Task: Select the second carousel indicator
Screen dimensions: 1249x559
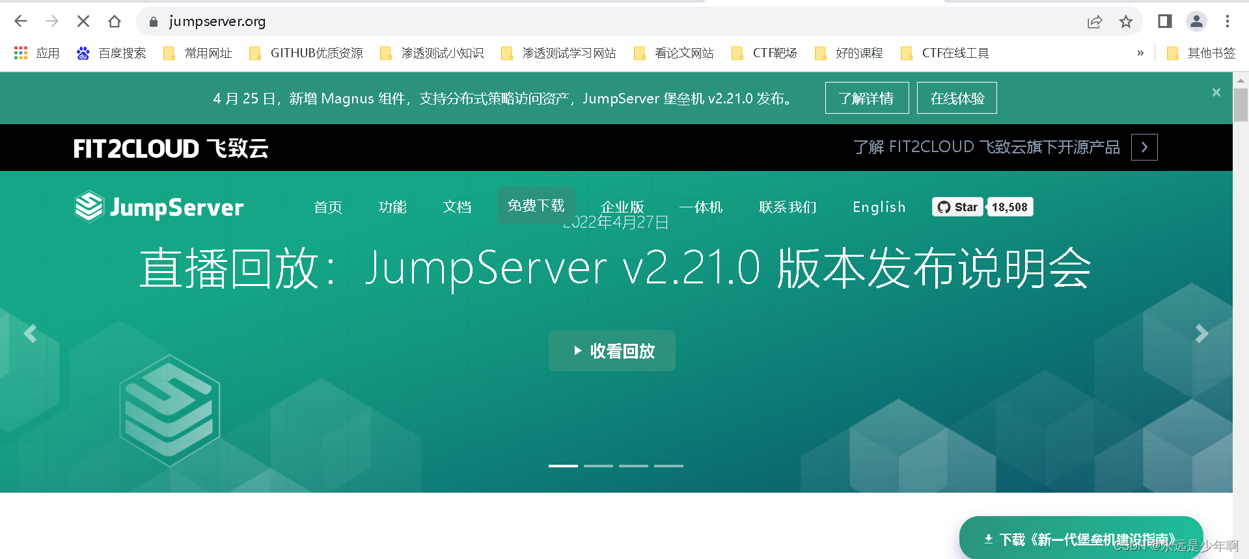Action: (598, 466)
